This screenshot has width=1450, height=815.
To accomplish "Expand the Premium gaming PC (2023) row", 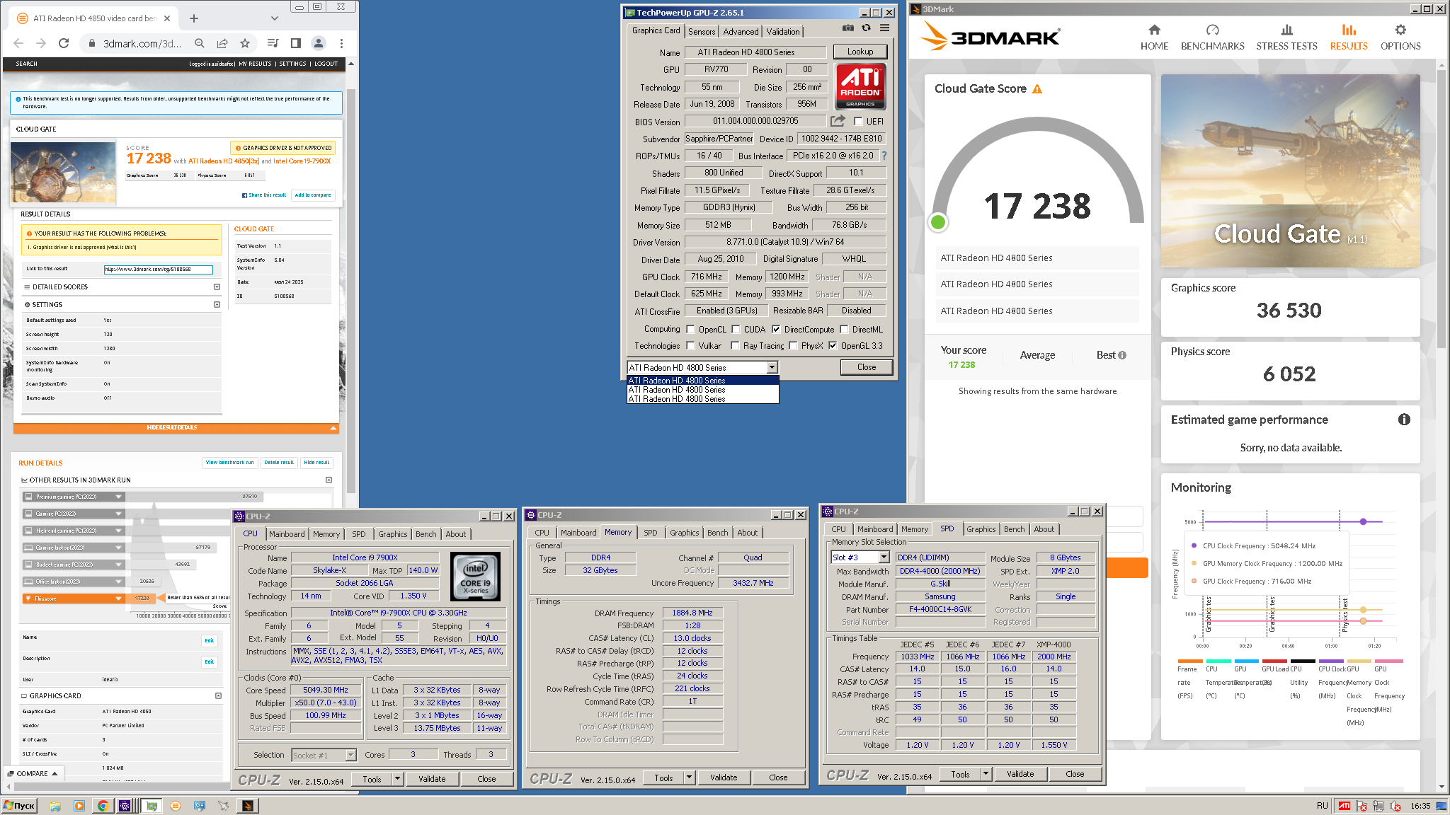I will [x=118, y=497].
